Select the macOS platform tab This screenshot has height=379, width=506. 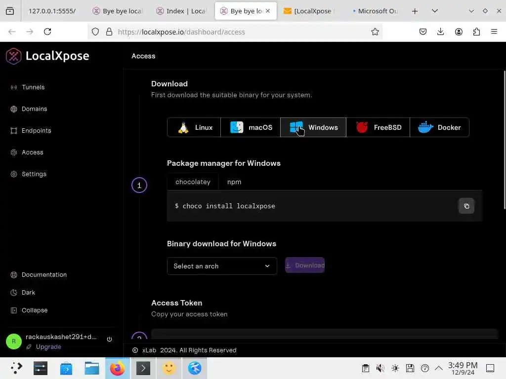tap(251, 128)
